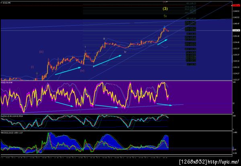Screen dimensions: 241x166
Task: Click price axis value 1136.42
Action: pos(236,36)
